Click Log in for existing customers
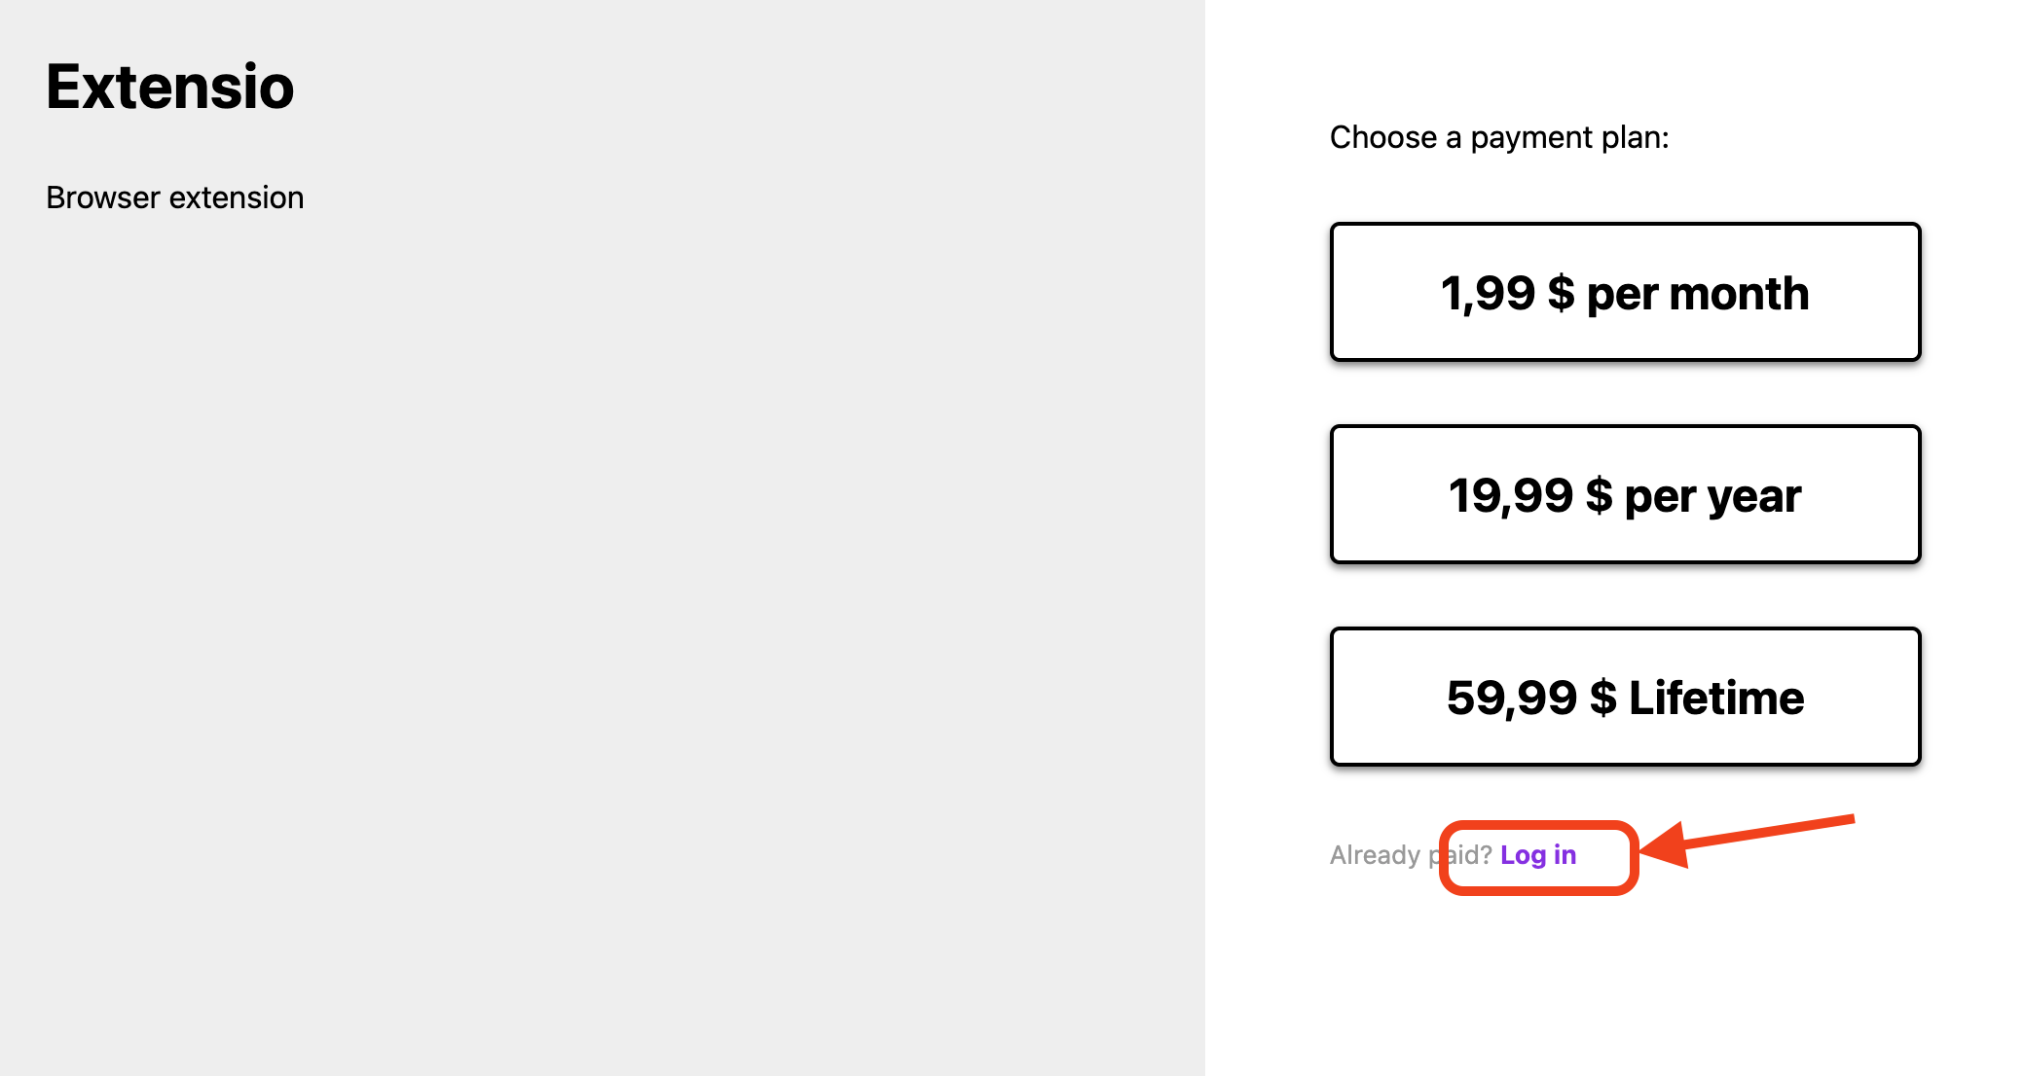This screenshot has height=1076, width=2025. coord(1540,855)
